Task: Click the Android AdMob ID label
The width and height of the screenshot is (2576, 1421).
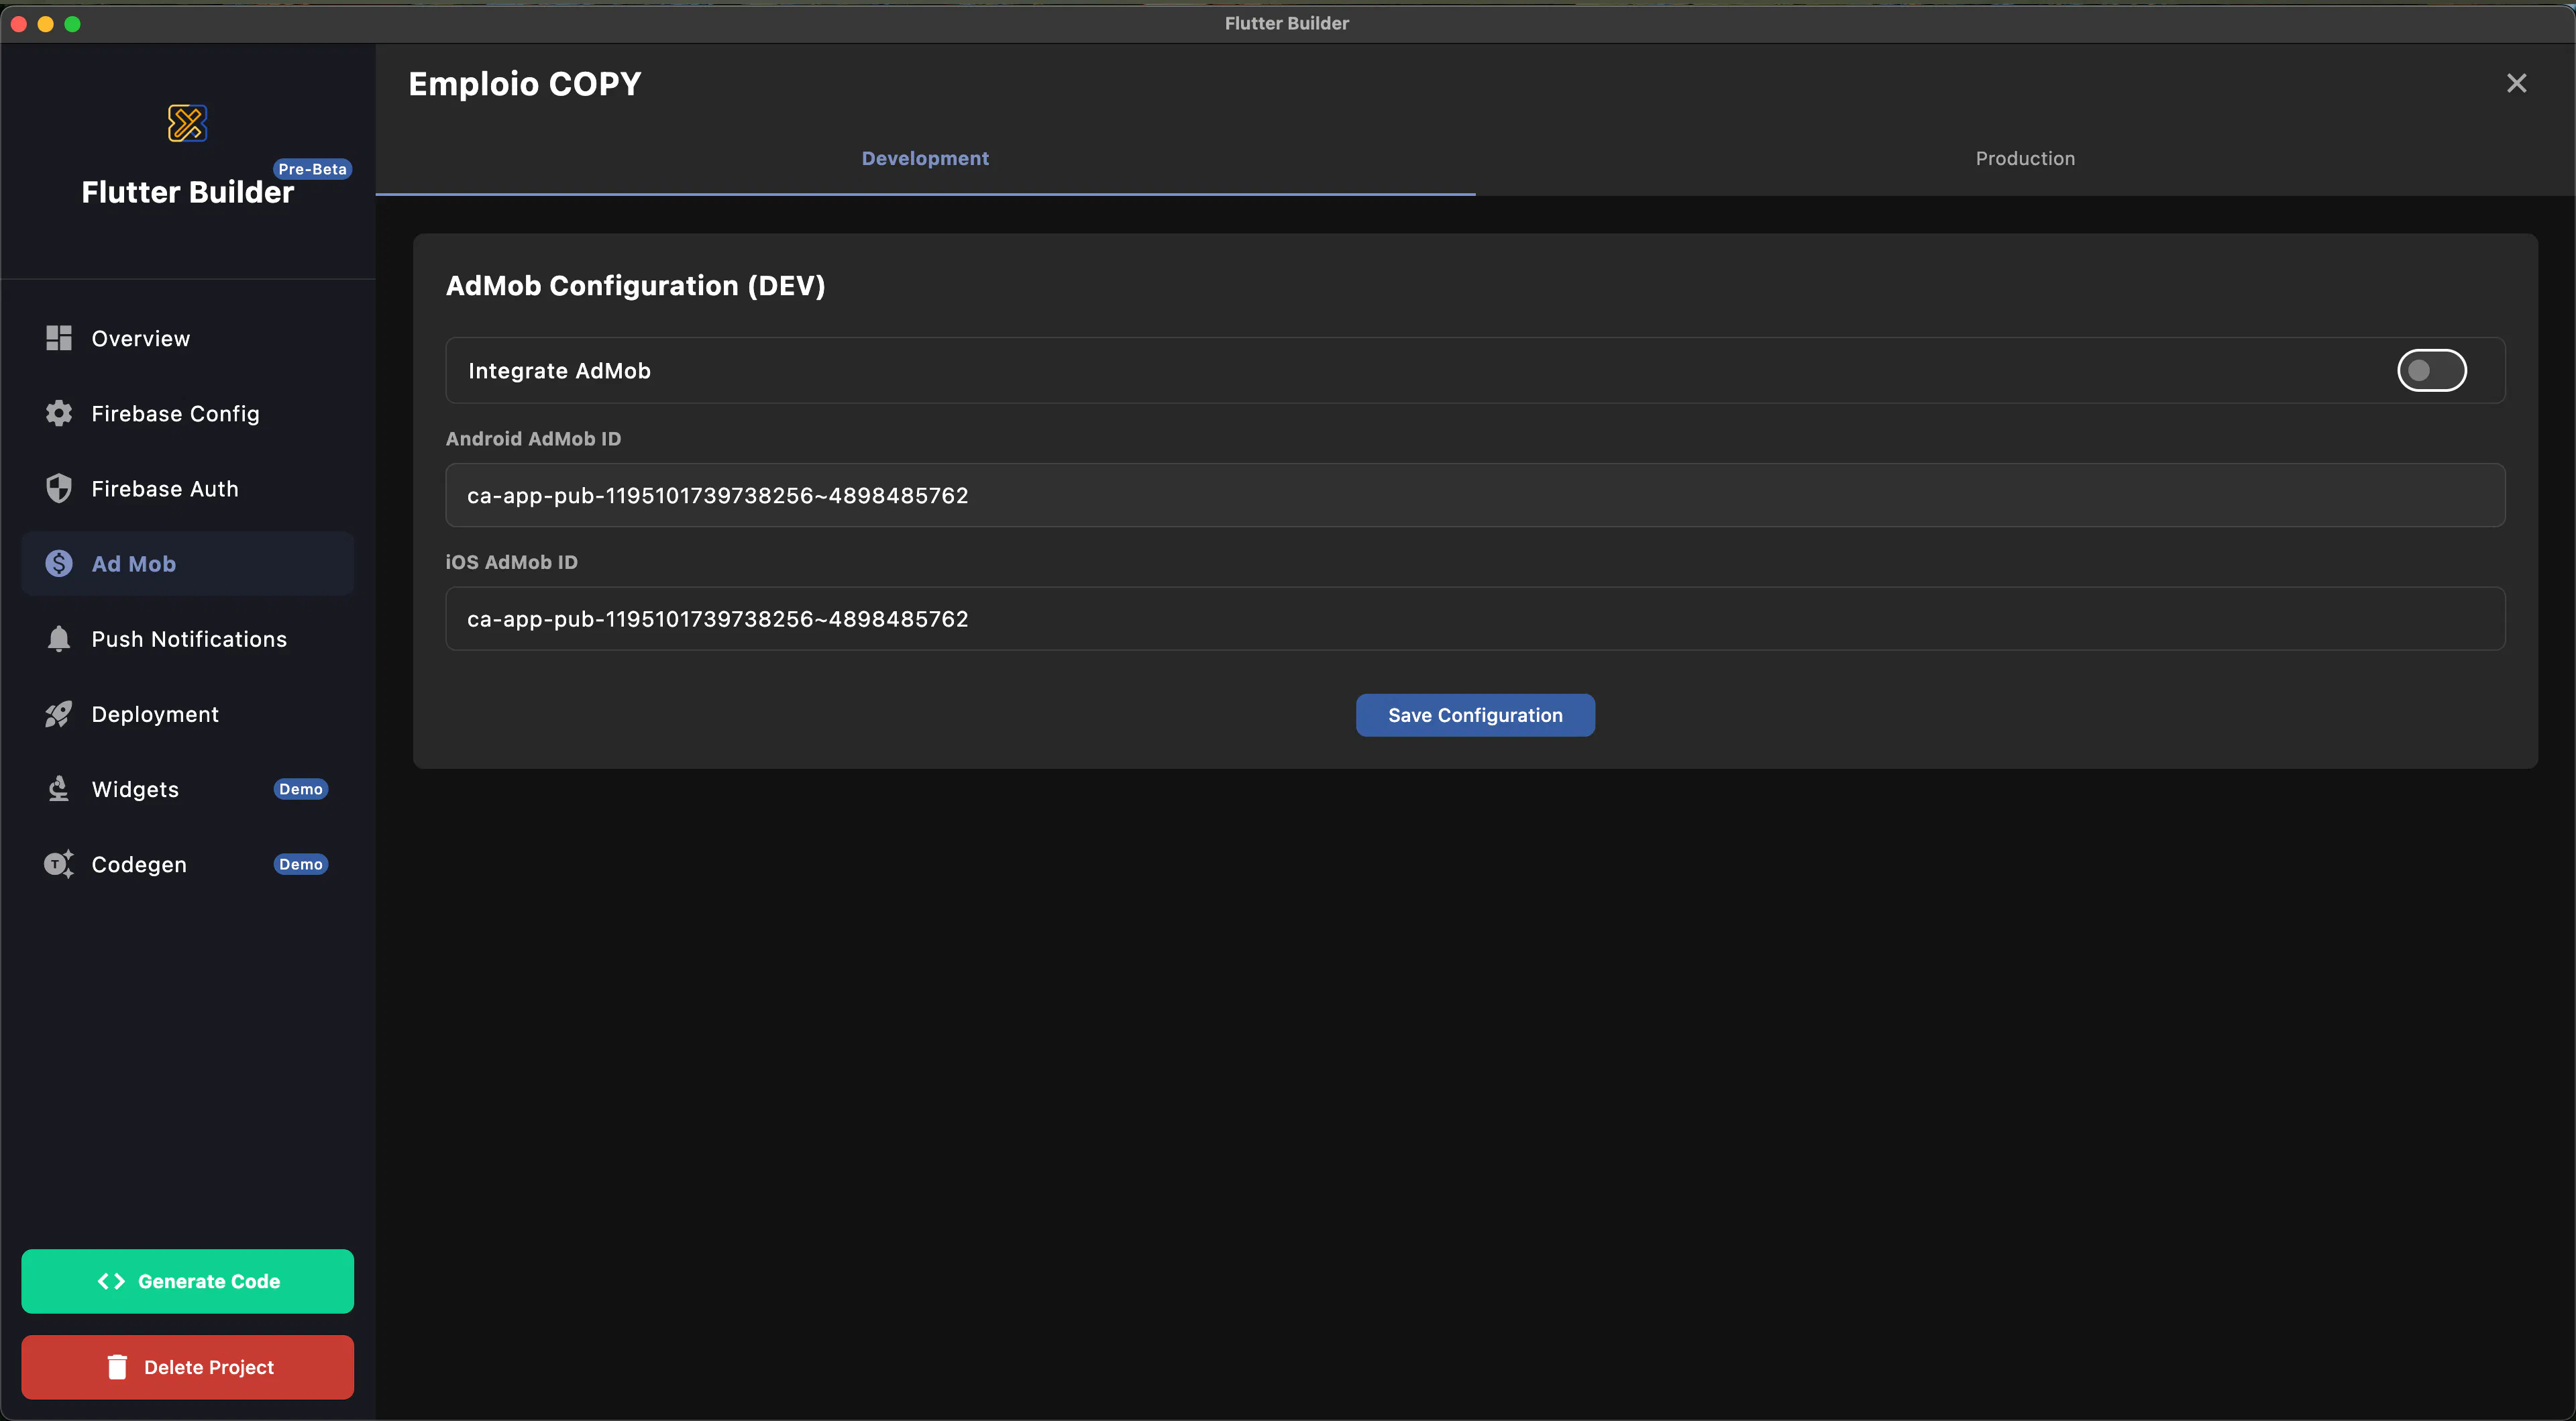Action: click(533, 438)
